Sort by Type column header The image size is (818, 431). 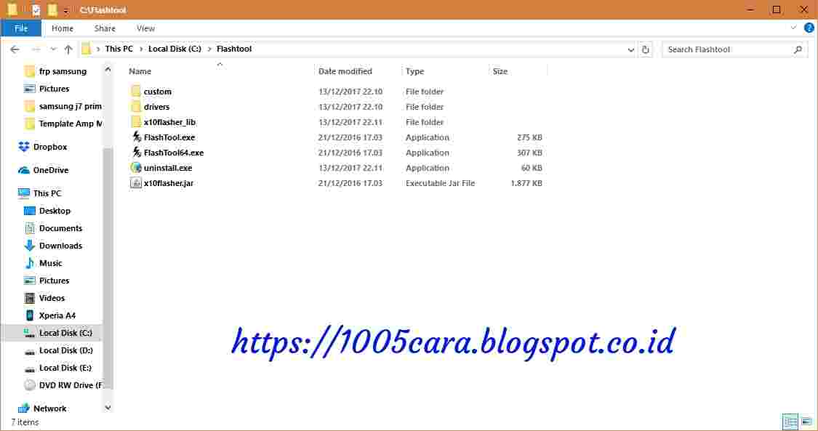click(414, 71)
